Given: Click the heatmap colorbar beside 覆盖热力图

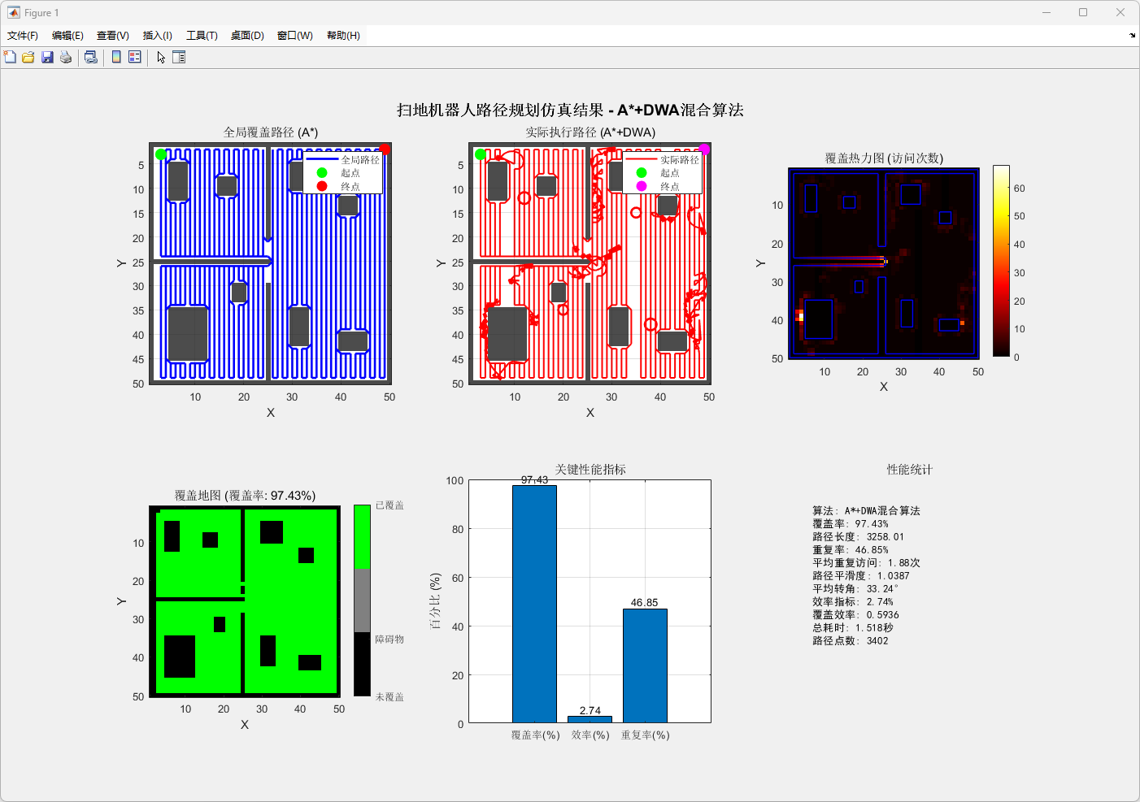Looking at the screenshot, I should point(1001,261).
